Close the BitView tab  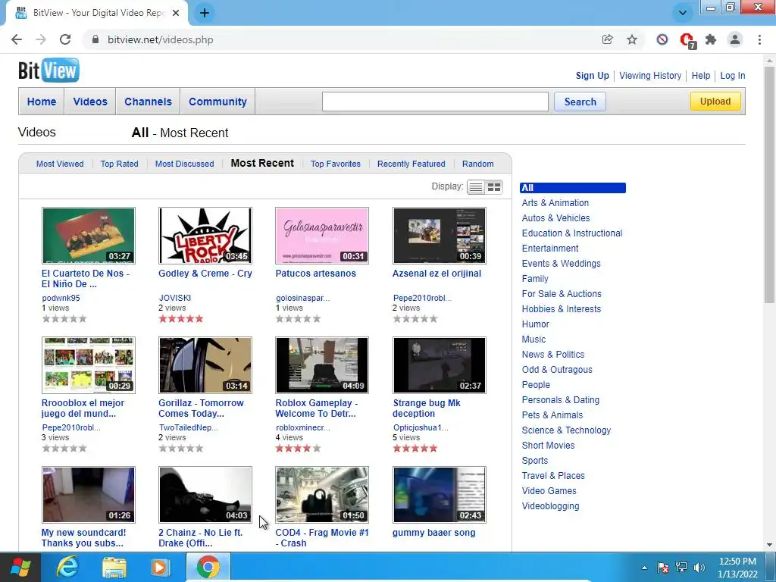point(176,13)
